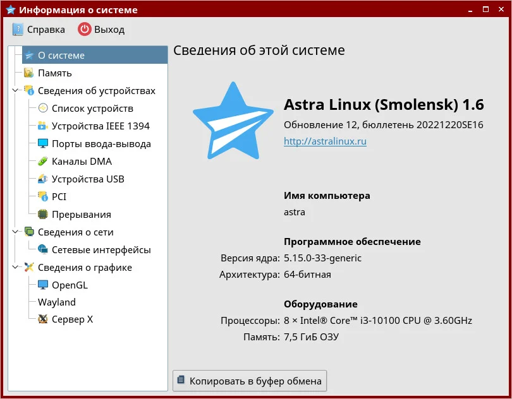Click the Прерывания chip icon
This screenshot has height=399, width=512.
(x=43, y=214)
